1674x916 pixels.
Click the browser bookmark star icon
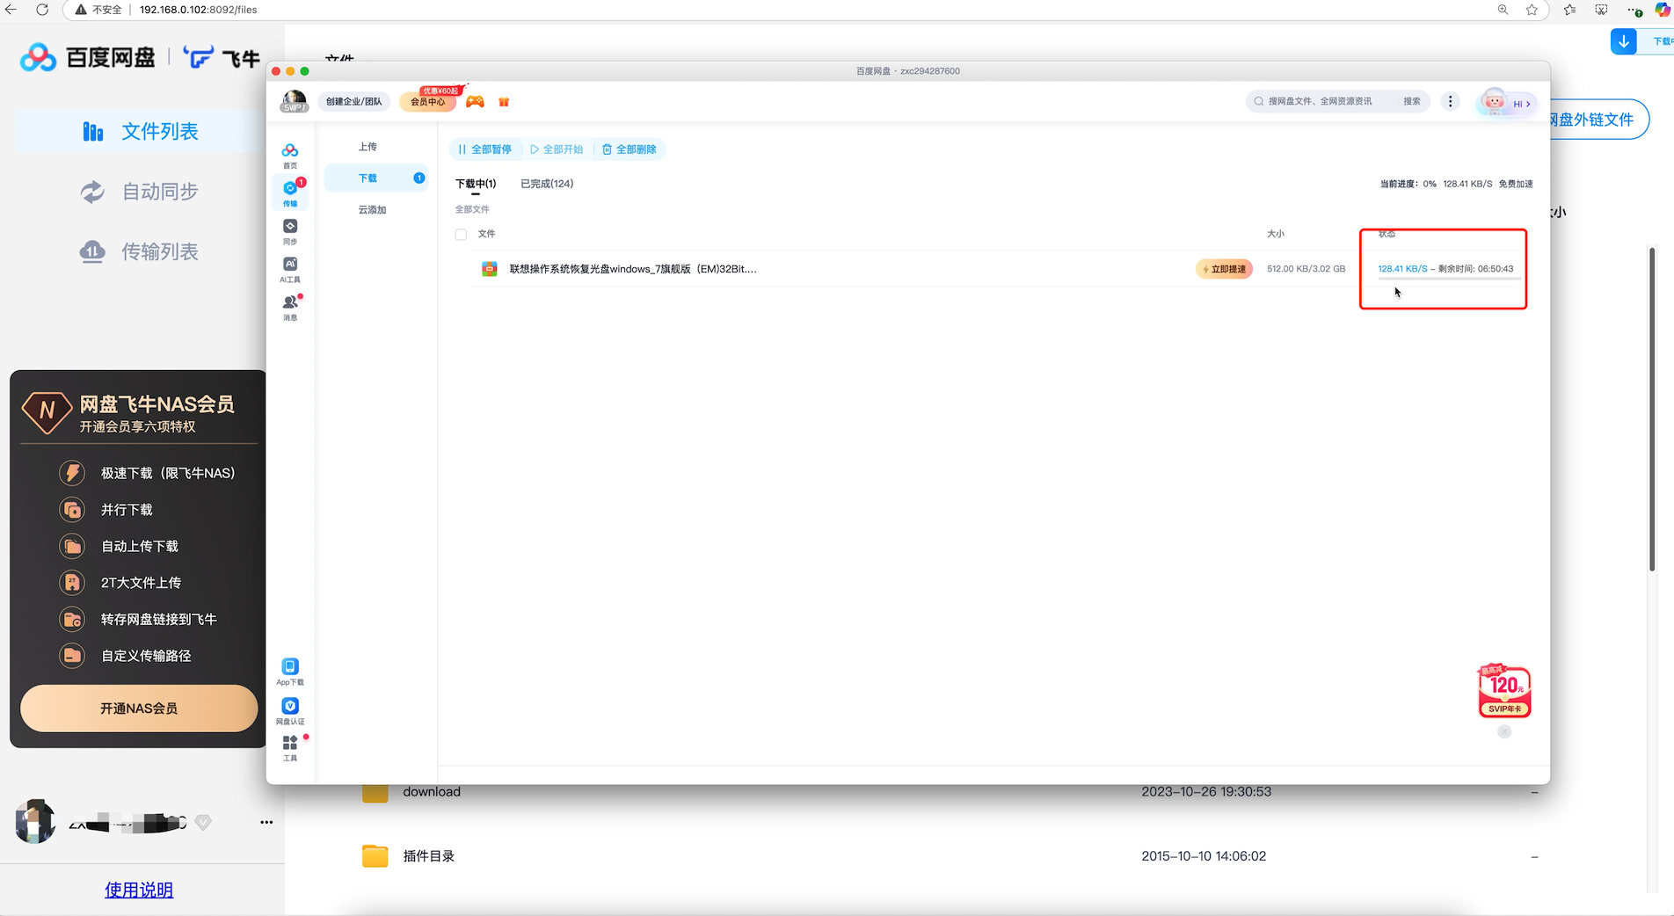1532,10
